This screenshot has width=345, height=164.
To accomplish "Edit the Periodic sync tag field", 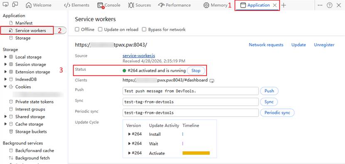I will (x=190, y=113).
